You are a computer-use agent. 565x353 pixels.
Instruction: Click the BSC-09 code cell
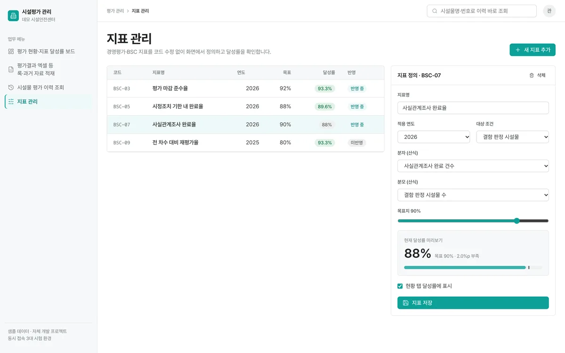122,143
